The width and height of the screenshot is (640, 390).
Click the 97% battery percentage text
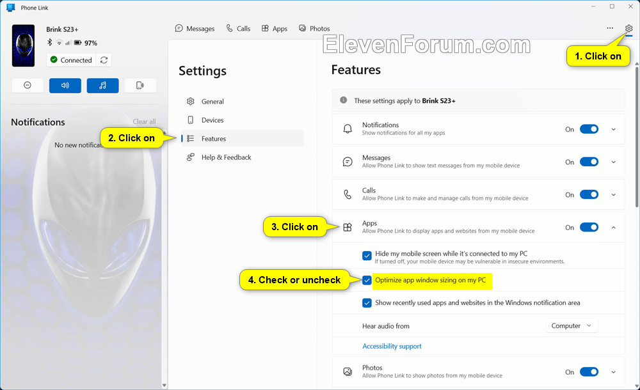pyautogui.click(x=91, y=43)
